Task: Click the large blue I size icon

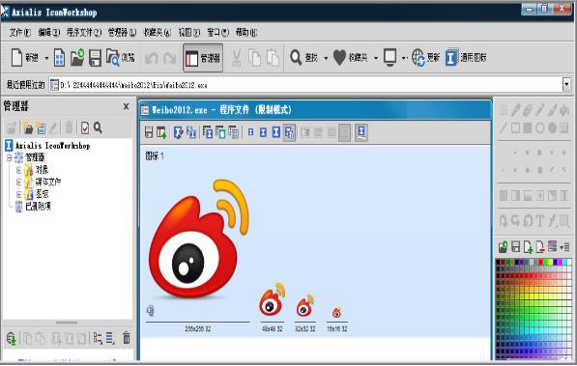Action: [x=276, y=132]
